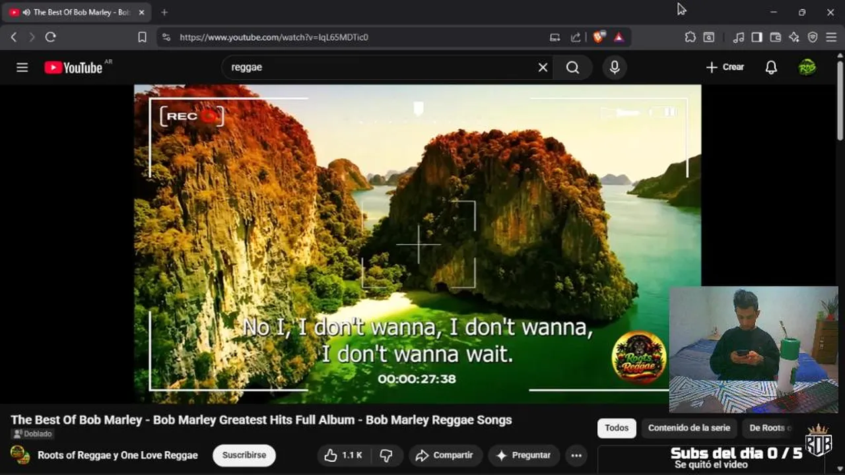Close the Bob Marley tab
The height and width of the screenshot is (475, 845).
click(x=141, y=12)
